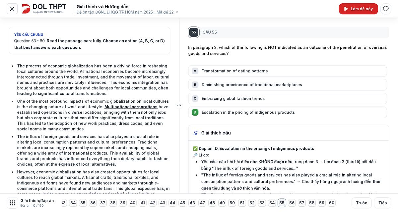Jump to question 35
398x212 pixels.
pyautogui.click(x=83, y=203)
